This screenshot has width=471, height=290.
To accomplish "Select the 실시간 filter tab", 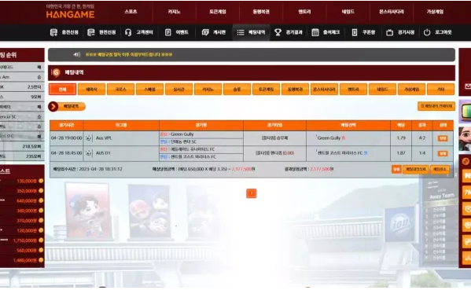I will (178, 90).
